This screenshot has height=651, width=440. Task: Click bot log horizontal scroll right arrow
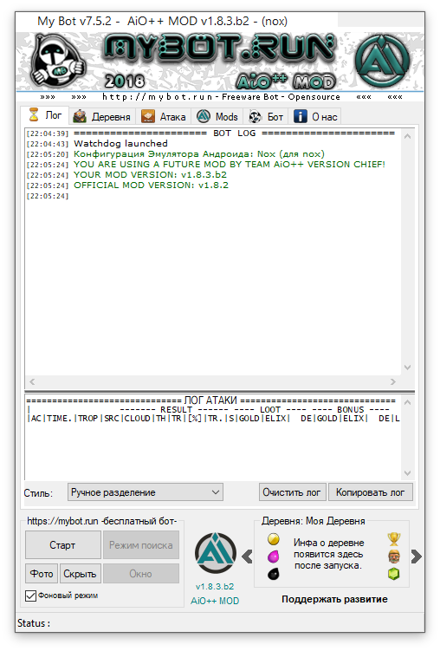pos(392,382)
